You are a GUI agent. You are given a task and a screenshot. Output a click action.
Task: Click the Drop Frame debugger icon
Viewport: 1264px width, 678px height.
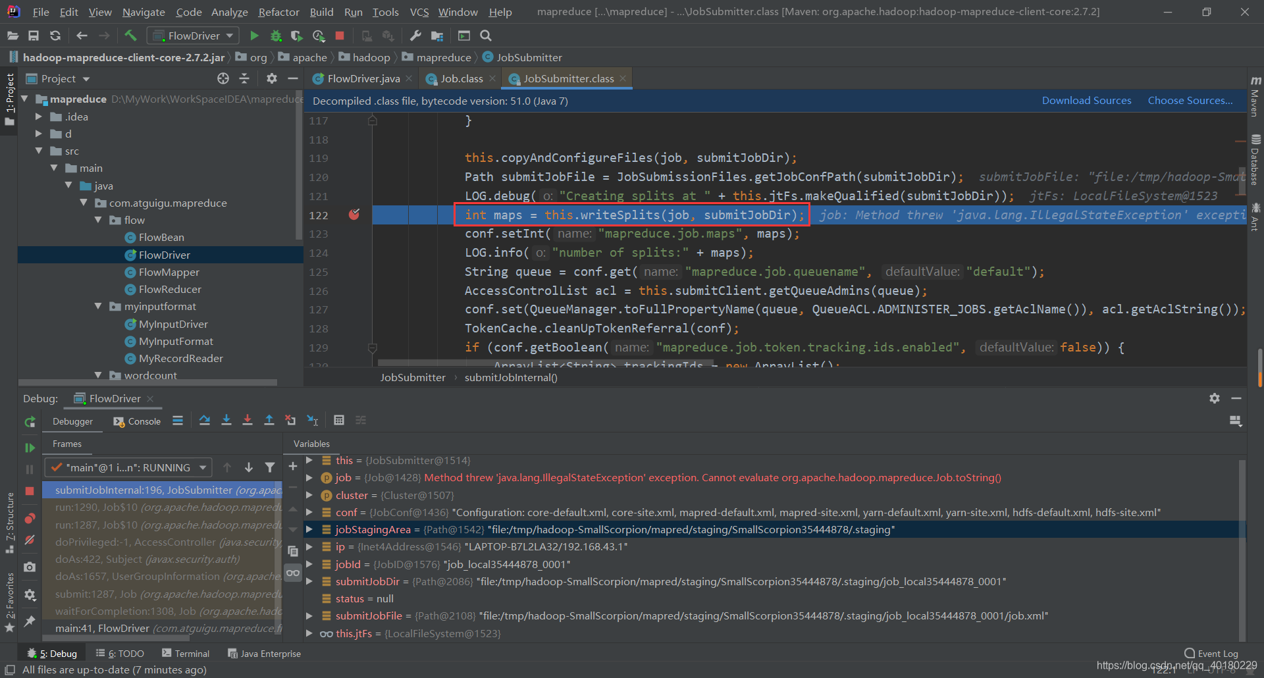290,420
